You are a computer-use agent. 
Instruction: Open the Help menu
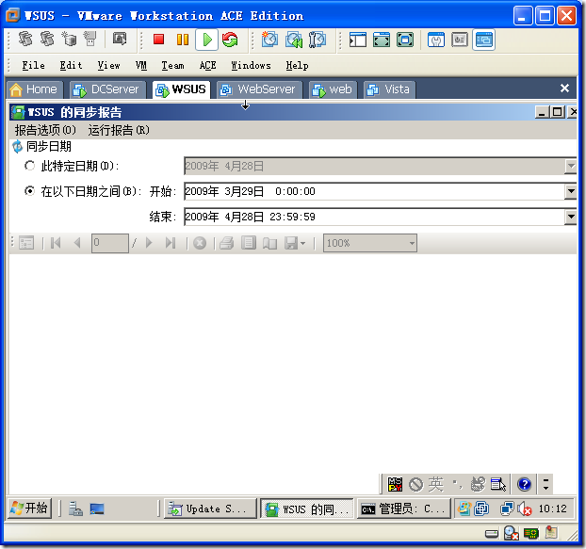pos(297,65)
